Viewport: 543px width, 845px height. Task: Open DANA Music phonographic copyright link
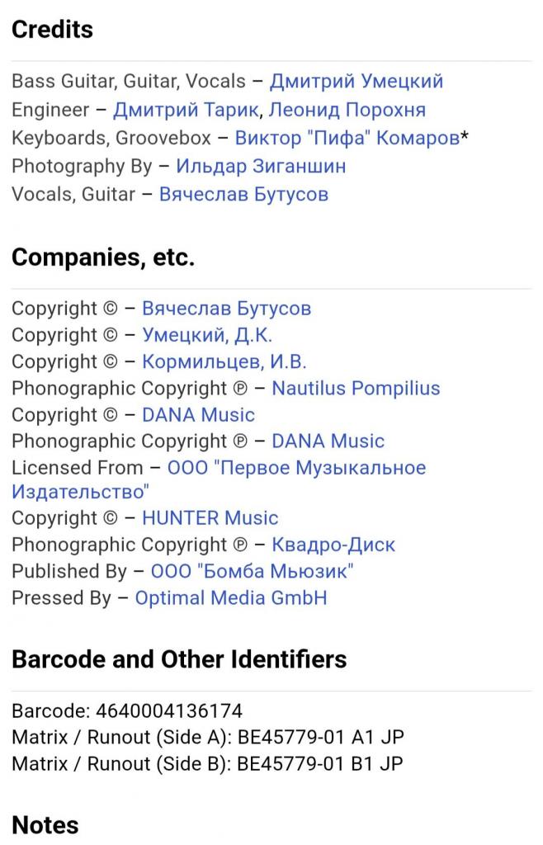click(x=328, y=441)
